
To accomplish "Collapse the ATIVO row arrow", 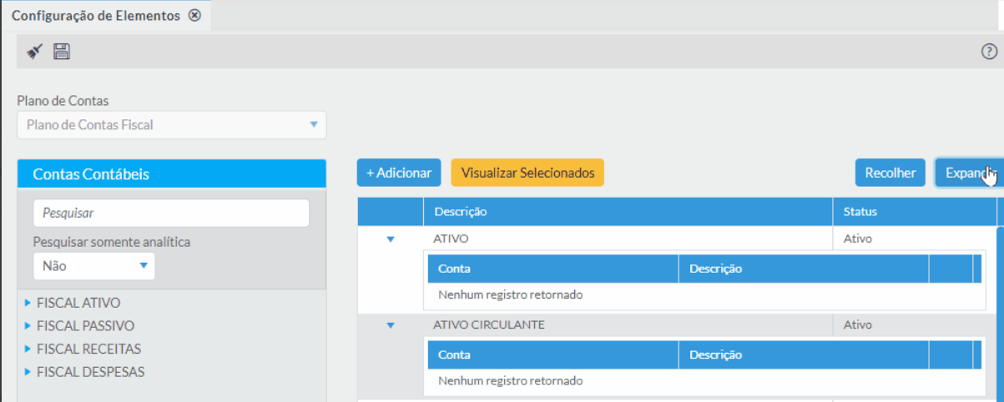I will [390, 239].
